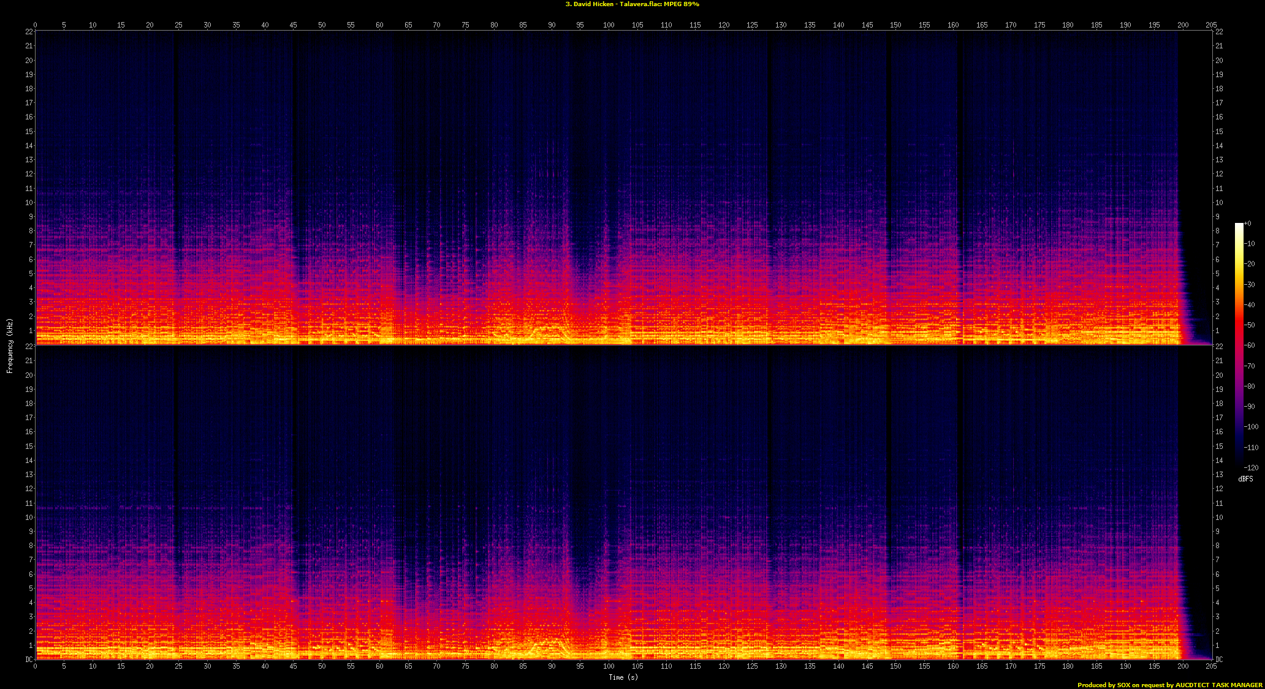Click the 200 second tick on bottom time axis
The image size is (1265, 689).
pos(1182,666)
